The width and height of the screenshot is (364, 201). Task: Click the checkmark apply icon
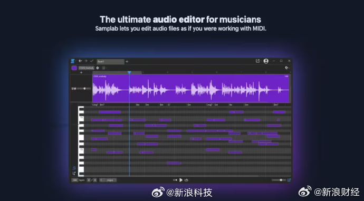click(91, 61)
